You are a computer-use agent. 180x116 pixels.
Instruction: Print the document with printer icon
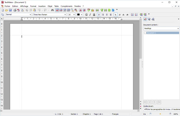[15, 10]
